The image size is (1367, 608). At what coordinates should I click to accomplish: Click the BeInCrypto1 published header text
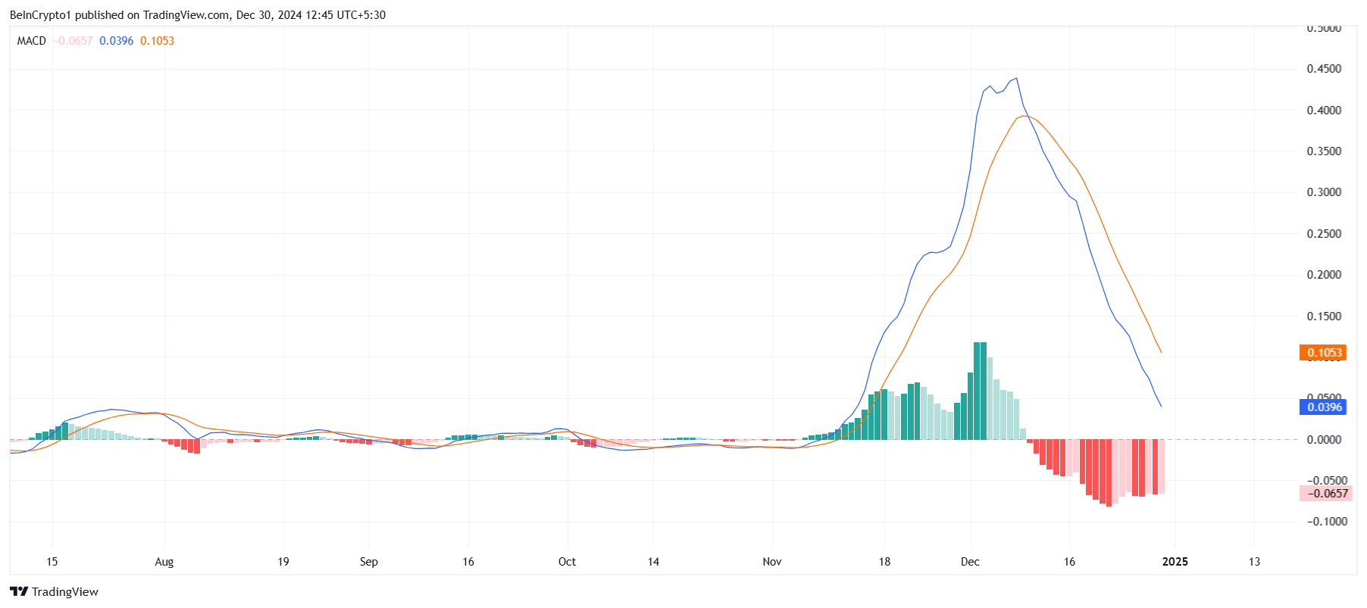point(198,15)
